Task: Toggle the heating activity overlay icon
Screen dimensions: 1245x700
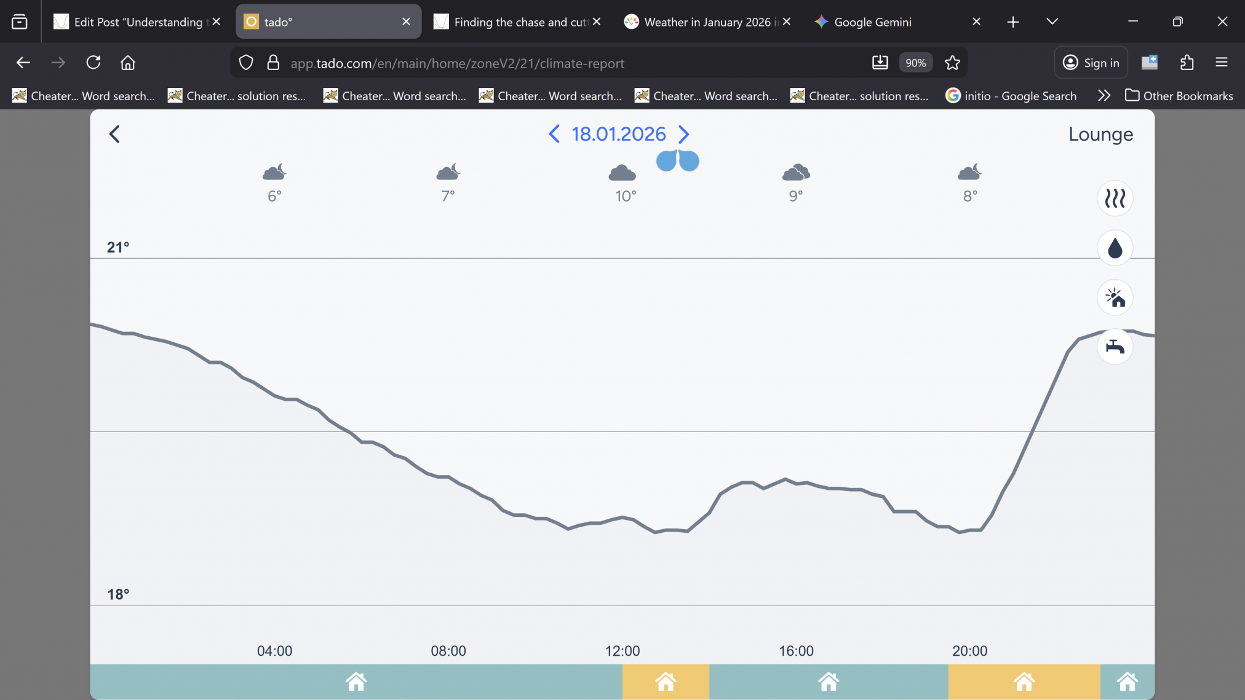Action: pos(1115,199)
